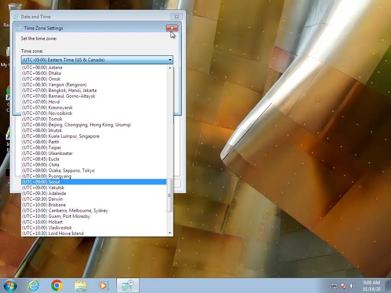
Task: Click the Show desktop strip beside clock
Action: click(x=388, y=285)
